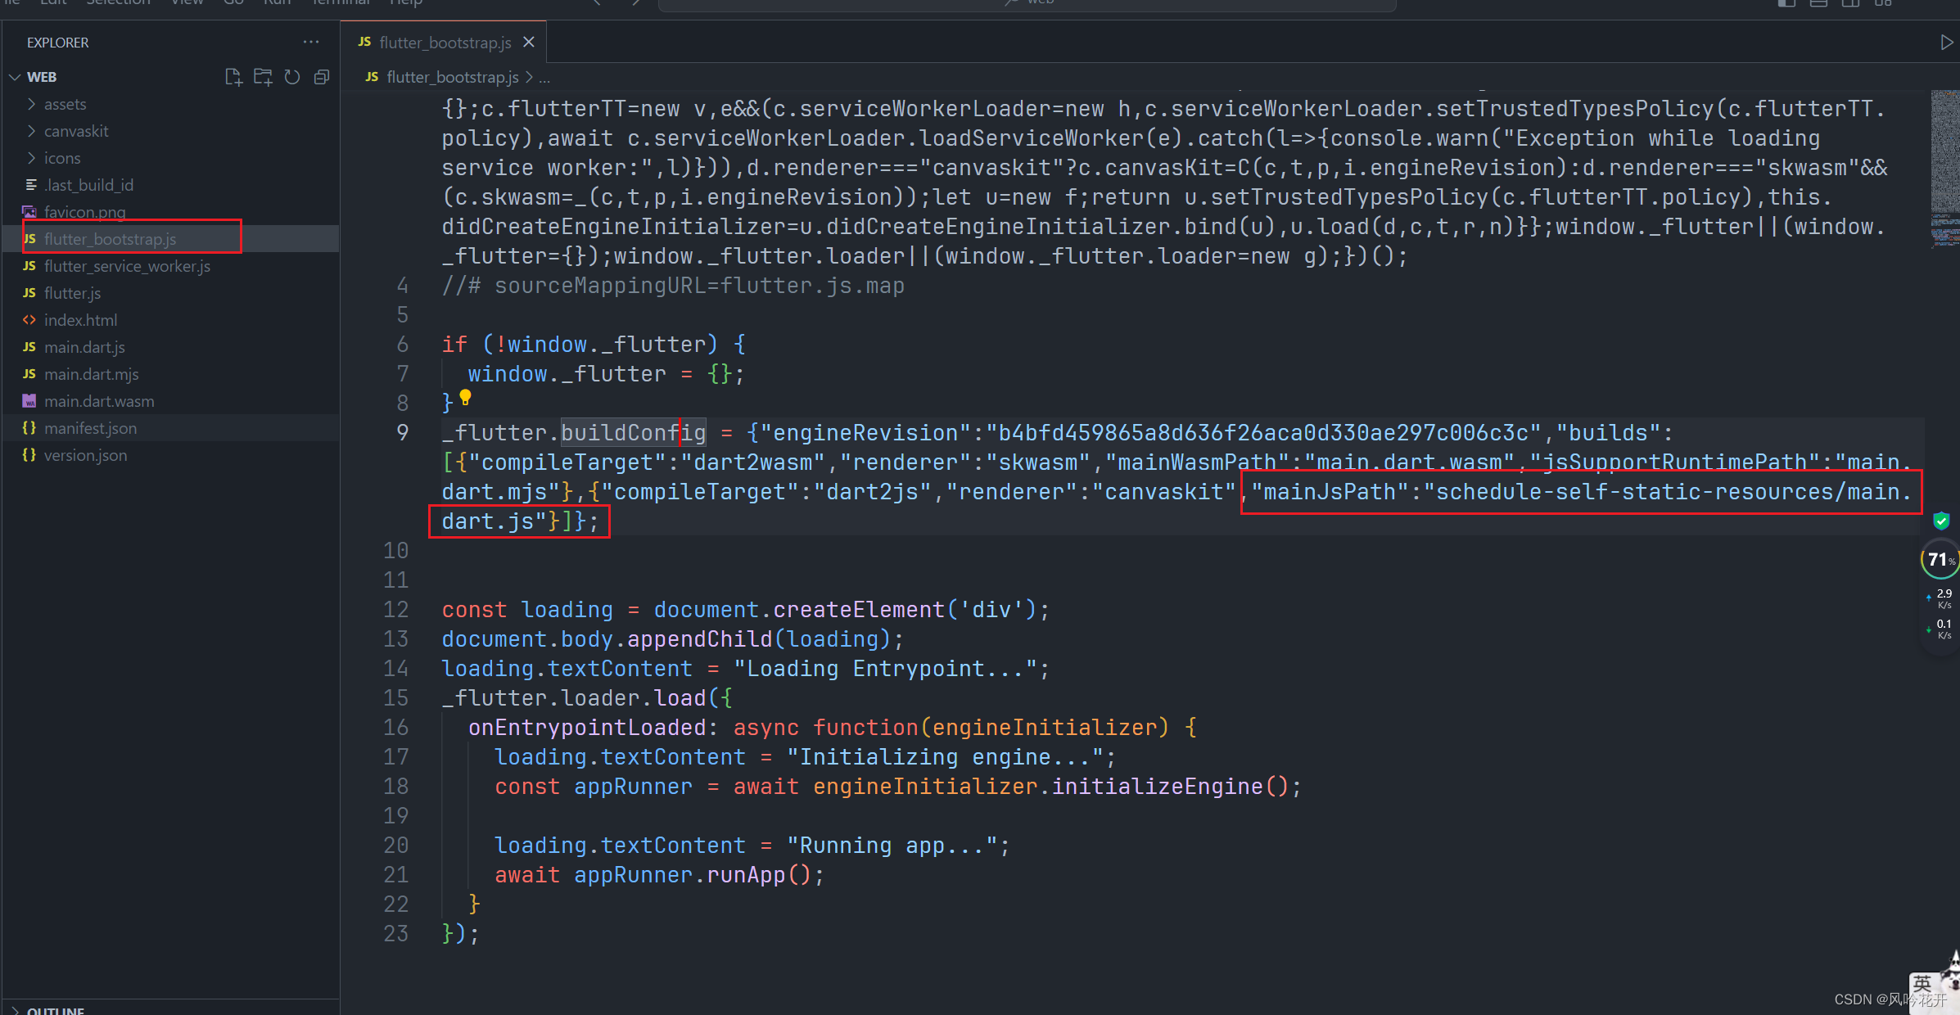Click line number 15 in the gutter
Screen dimensions: 1960x1015
395,697
